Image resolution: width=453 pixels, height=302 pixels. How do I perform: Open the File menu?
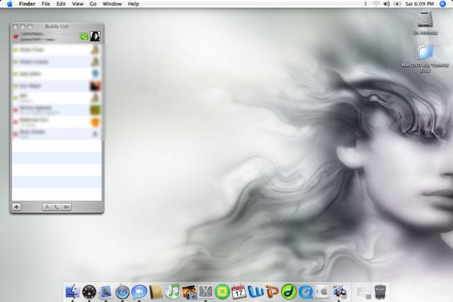tap(45, 4)
